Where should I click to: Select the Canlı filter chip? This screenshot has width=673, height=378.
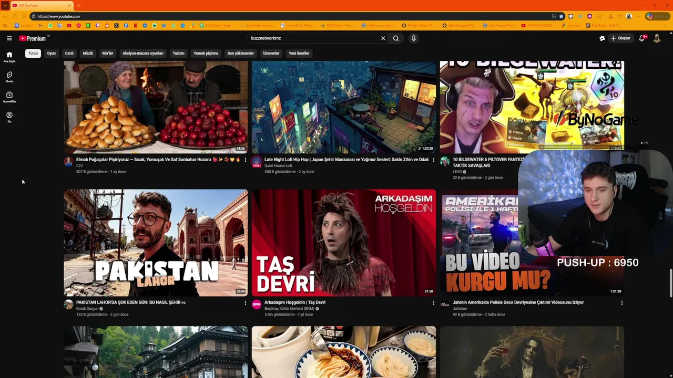click(x=69, y=53)
